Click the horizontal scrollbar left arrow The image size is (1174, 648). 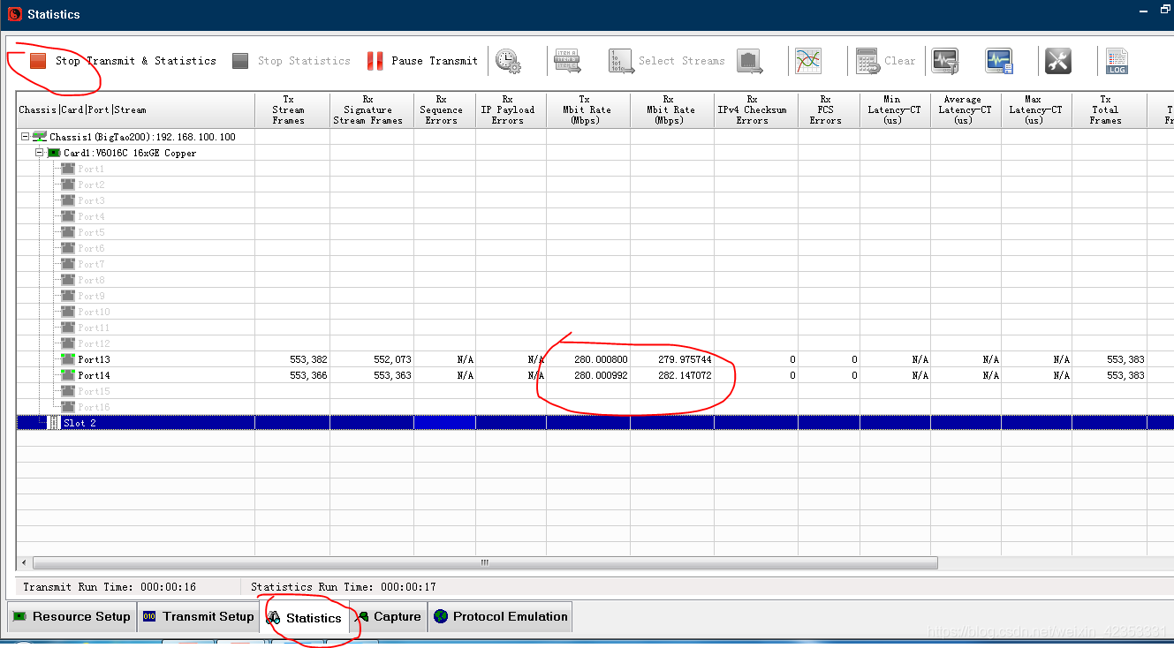(x=24, y=562)
